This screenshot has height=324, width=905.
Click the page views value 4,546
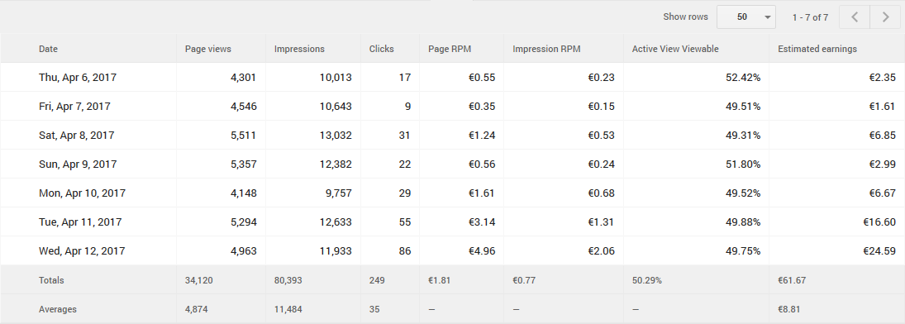[x=244, y=107]
